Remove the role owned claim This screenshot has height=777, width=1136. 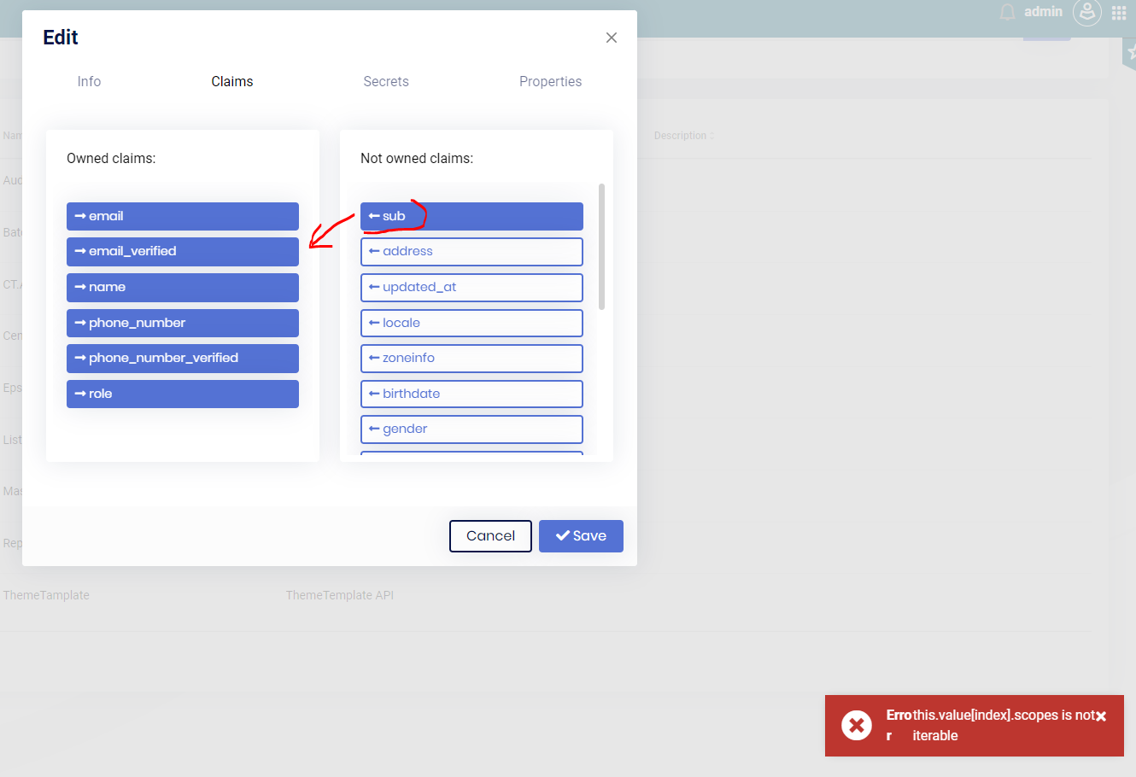[183, 394]
